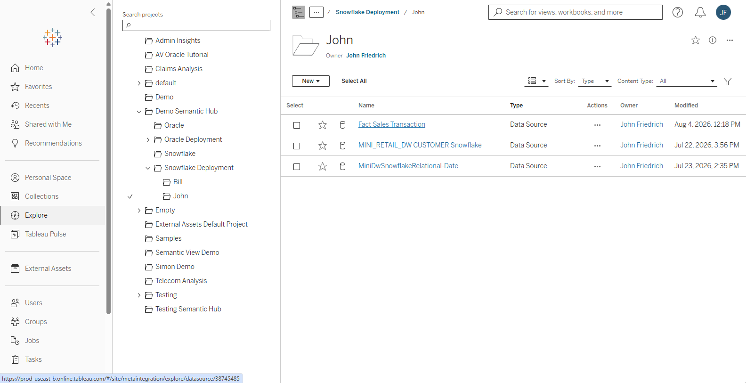Open actions menu for MiniDwSnowflakeRelational-Date

(x=597, y=167)
